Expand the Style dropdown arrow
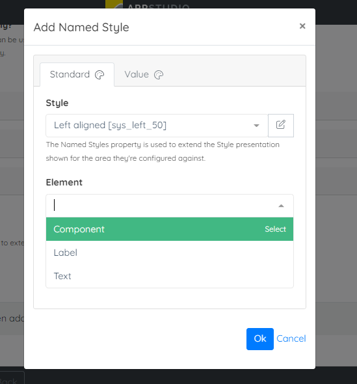The image size is (357, 384). 256,126
